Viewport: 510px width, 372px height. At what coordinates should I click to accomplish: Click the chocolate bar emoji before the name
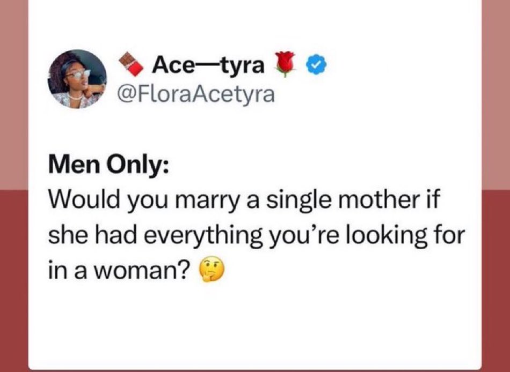pyautogui.click(x=131, y=64)
